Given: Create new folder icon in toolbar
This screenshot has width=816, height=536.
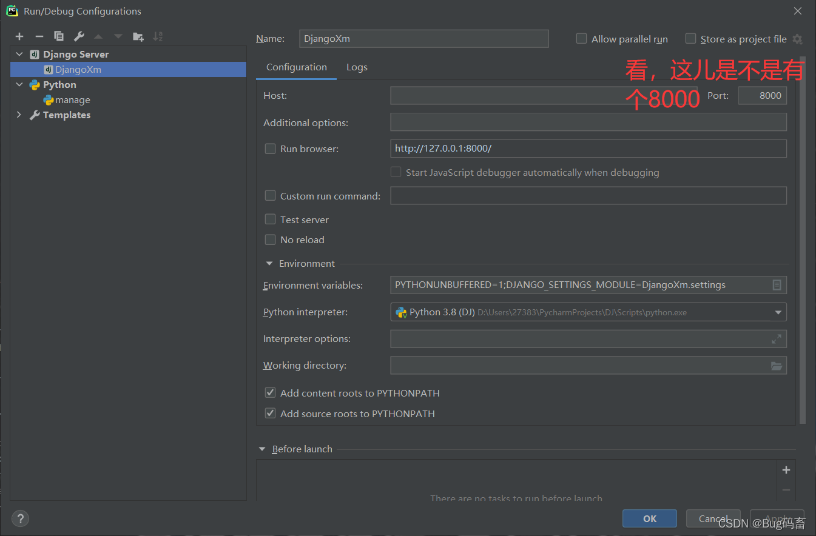Looking at the screenshot, I should [138, 37].
